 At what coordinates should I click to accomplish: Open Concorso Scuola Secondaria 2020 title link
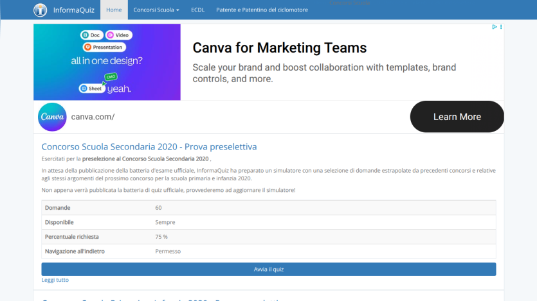pyautogui.click(x=149, y=146)
